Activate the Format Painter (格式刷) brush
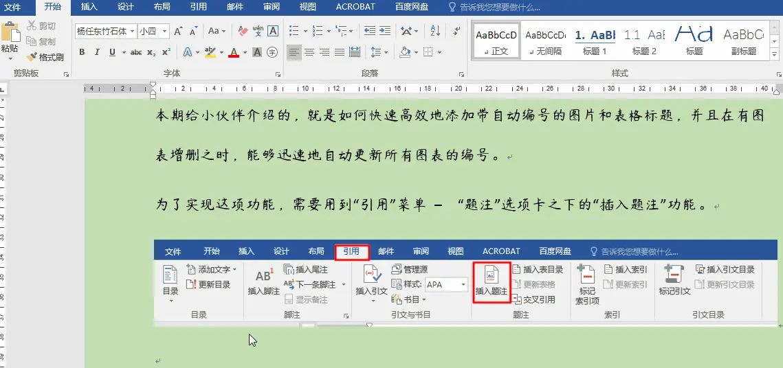783x368 pixels. click(x=45, y=57)
